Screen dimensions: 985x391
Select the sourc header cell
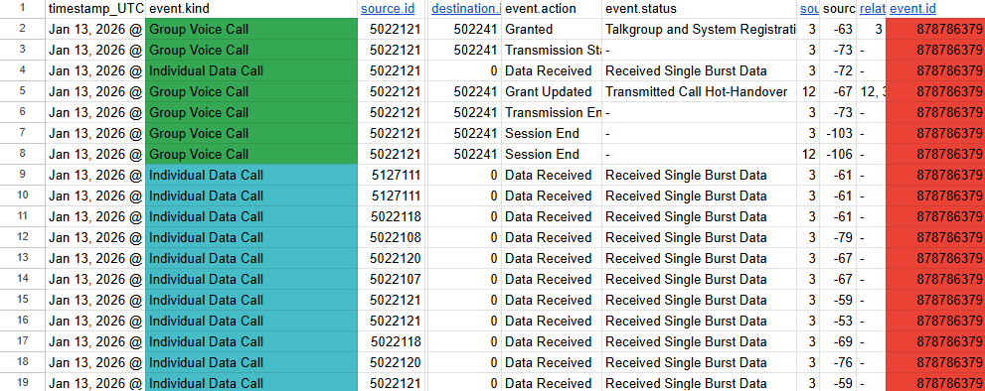pyautogui.click(x=838, y=9)
